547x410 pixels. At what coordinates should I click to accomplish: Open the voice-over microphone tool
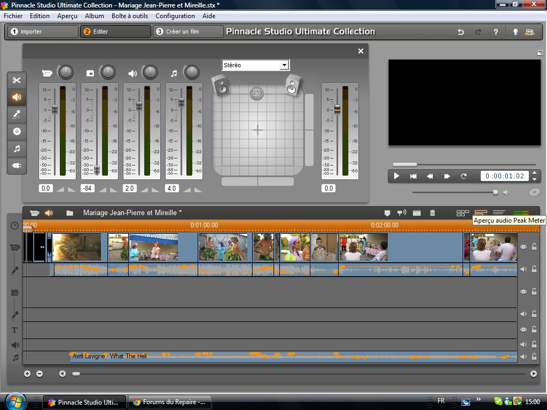pos(17,114)
